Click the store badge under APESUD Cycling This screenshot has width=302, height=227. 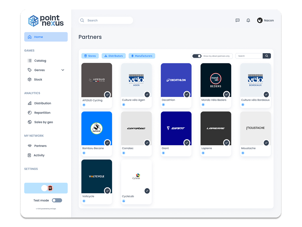click(x=84, y=105)
